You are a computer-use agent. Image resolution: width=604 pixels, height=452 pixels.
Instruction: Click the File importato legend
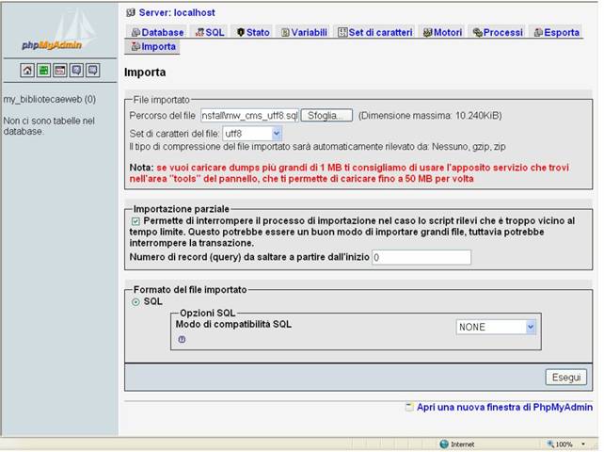tap(162, 100)
